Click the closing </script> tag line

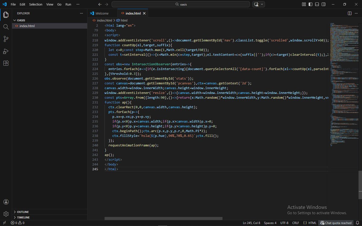[x=113, y=159]
